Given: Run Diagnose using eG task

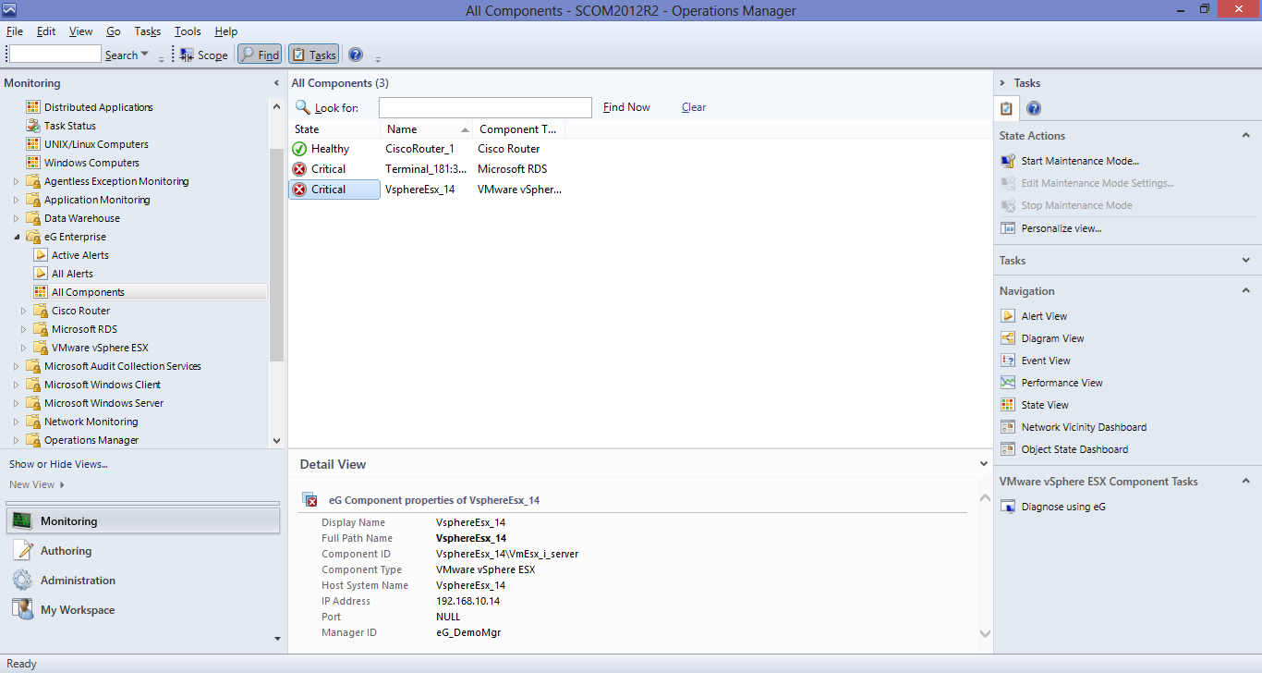Looking at the screenshot, I should [1063, 507].
